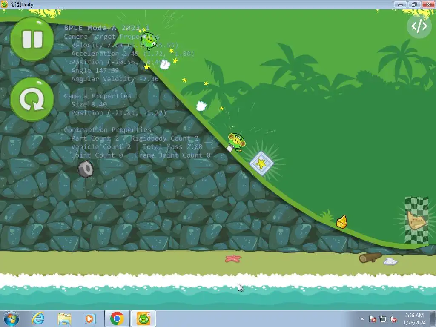Click the red starfish on the beach
This screenshot has width=436, height=327.
233,258
